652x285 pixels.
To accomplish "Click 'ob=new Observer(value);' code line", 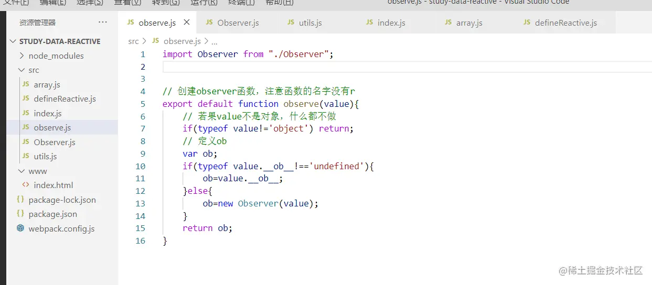I will pyautogui.click(x=261, y=203).
